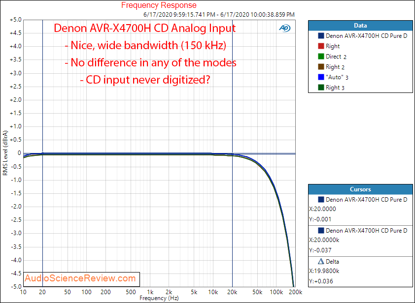Click the 200k tick label on the frequency axis

[x=295, y=292]
